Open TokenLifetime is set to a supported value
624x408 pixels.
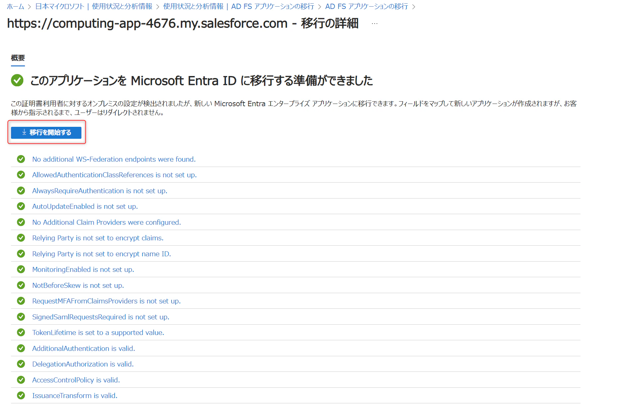(x=98, y=333)
